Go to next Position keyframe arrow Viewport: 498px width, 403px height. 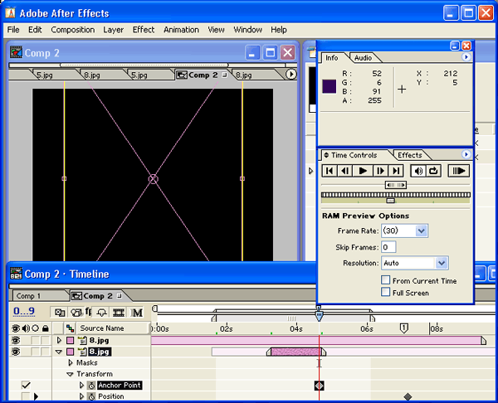click(36, 396)
